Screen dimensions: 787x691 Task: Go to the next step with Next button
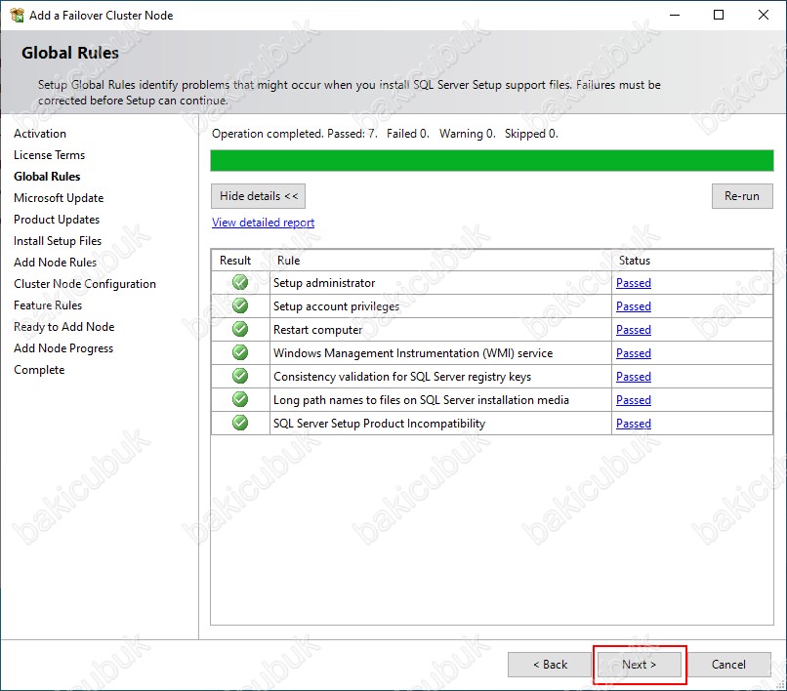(639, 665)
